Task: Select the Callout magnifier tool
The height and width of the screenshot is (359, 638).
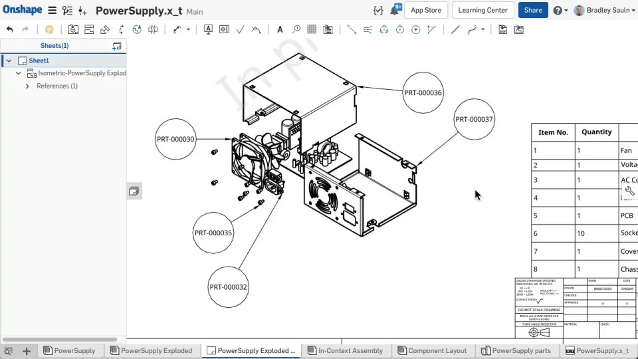Action: point(296,29)
